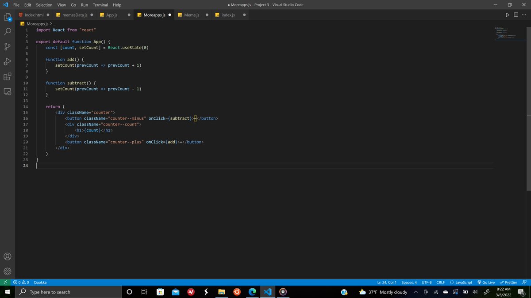Open the Get Help icon on taskbar
The height and width of the screenshot is (298, 531).
344,292
